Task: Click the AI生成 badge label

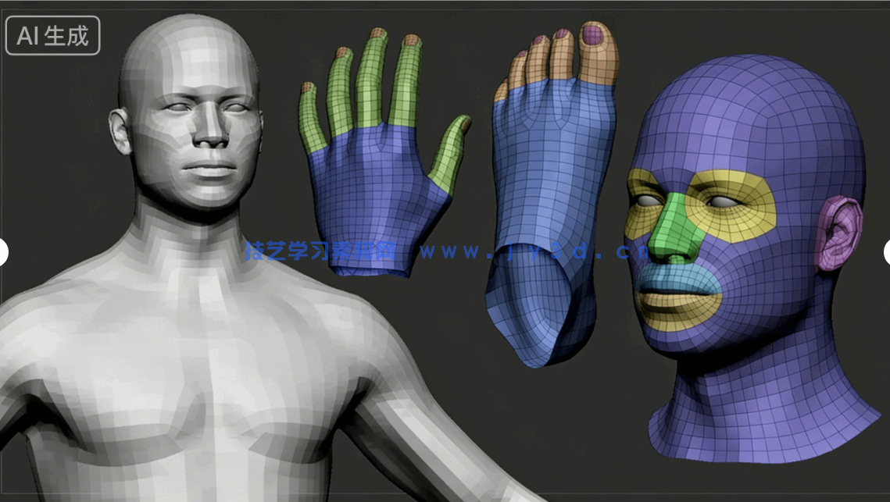Action: tap(52, 36)
